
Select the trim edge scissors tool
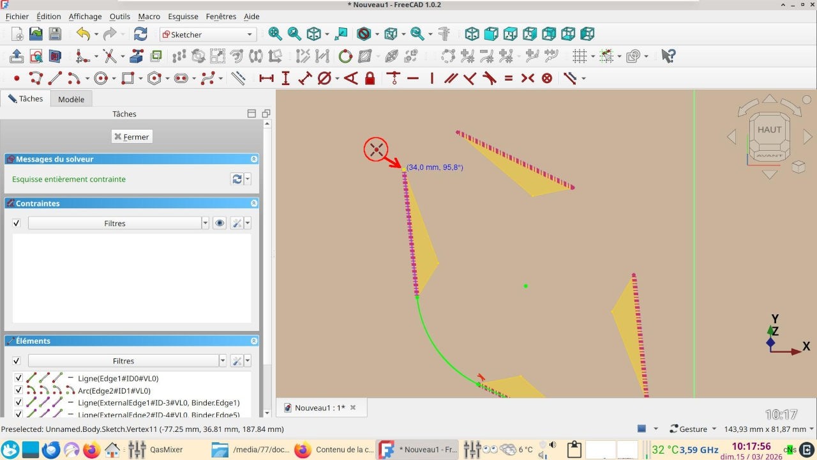(x=109, y=56)
